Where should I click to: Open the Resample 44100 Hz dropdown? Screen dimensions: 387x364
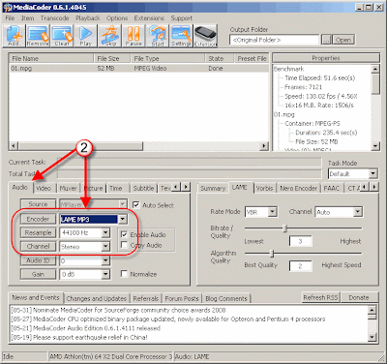click(105, 233)
